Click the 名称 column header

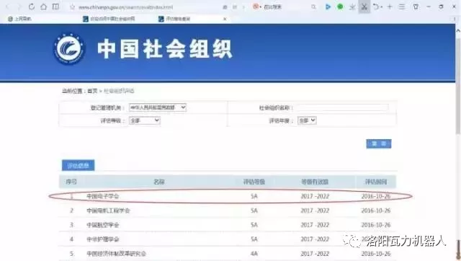click(159, 182)
